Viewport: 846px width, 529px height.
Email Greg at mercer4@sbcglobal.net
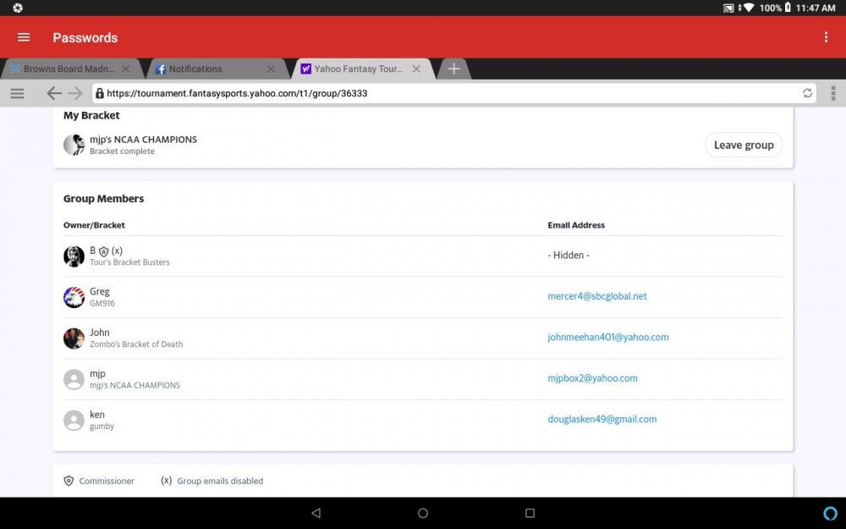[596, 295]
